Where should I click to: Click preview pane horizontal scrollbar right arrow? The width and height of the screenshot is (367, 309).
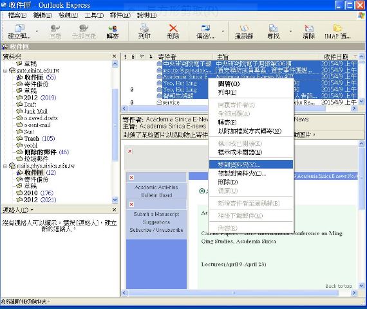(354, 293)
